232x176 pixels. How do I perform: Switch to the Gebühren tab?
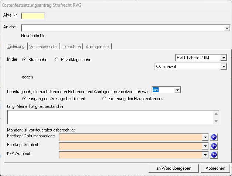(72, 47)
